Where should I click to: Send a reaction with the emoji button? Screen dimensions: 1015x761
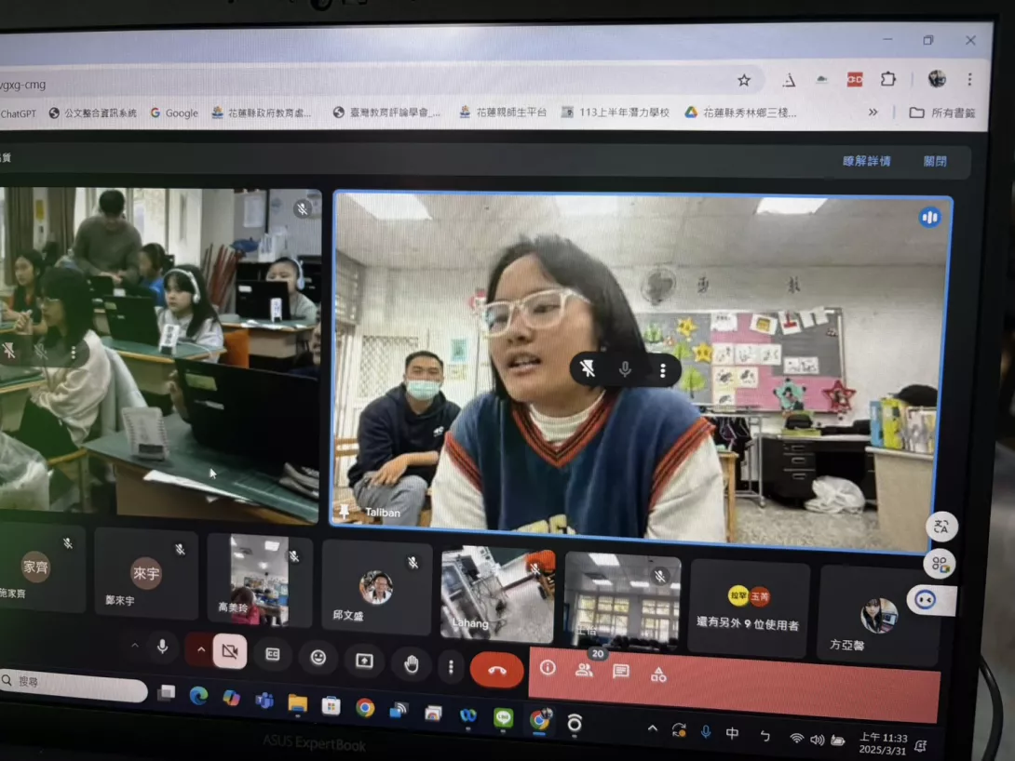point(318,658)
